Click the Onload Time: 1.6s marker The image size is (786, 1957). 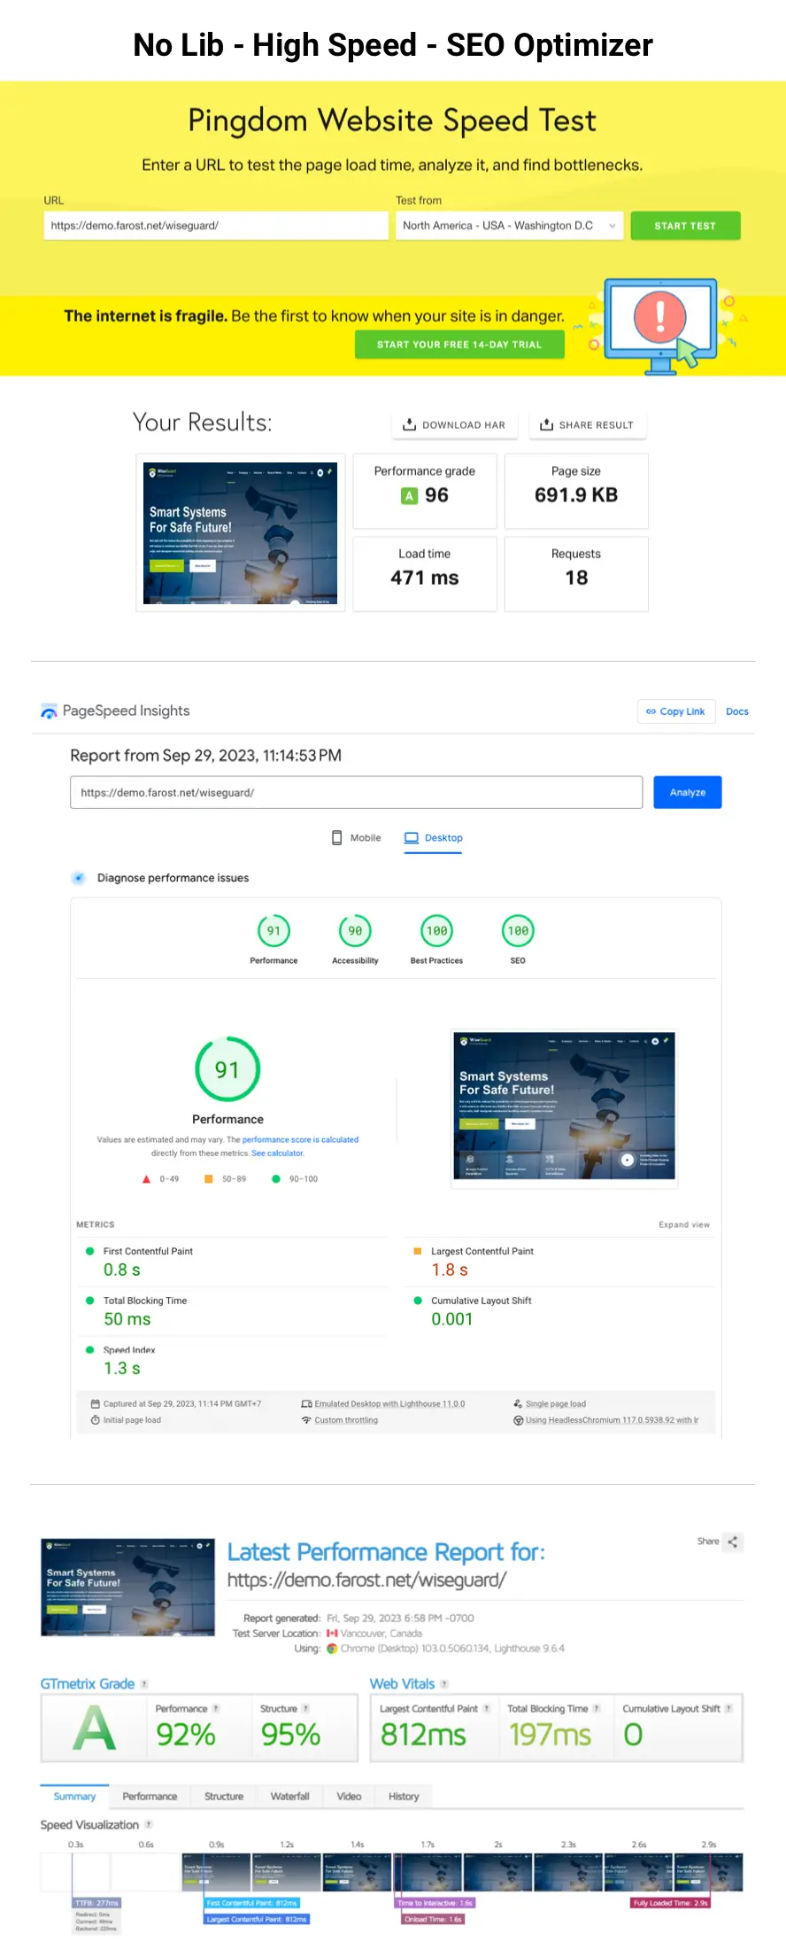click(433, 1920)
